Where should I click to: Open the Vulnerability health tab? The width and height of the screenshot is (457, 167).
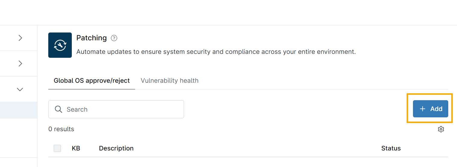170,81
